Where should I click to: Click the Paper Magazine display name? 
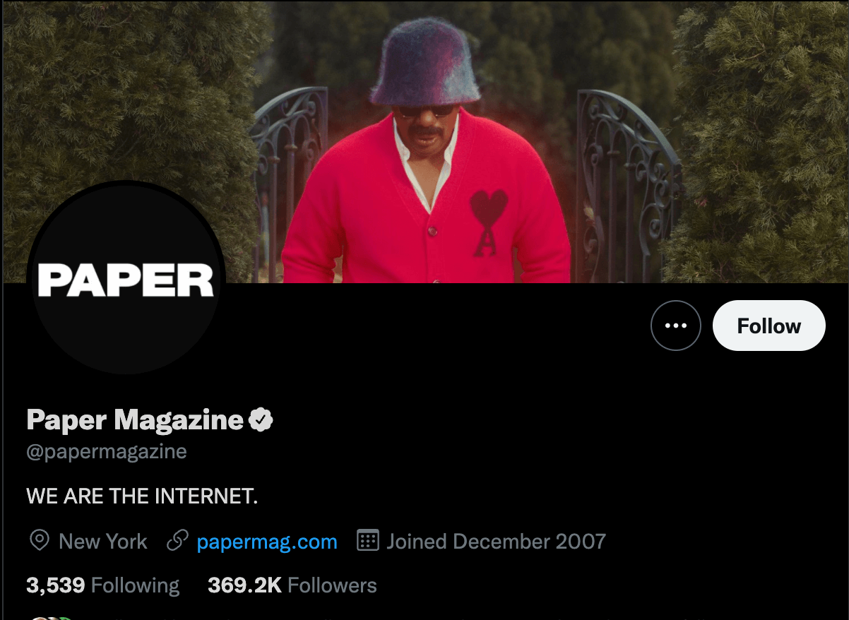point(135,420)
